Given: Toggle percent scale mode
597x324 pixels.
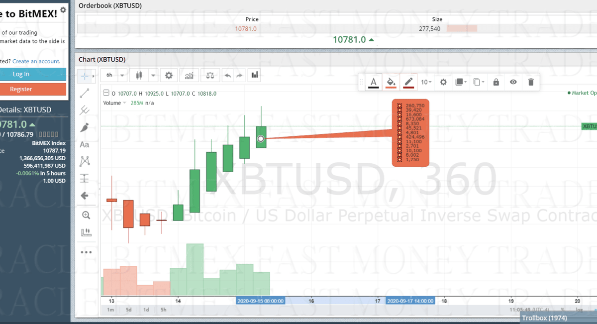Looking at the screenshot, I should (x=563, y=310).
